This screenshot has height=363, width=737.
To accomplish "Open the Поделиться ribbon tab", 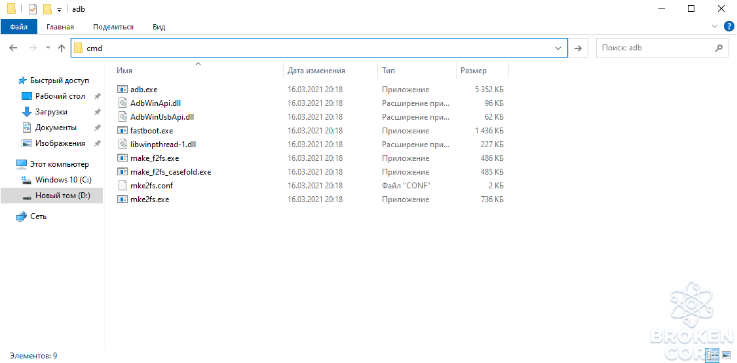I will click(x=113, y=27).
